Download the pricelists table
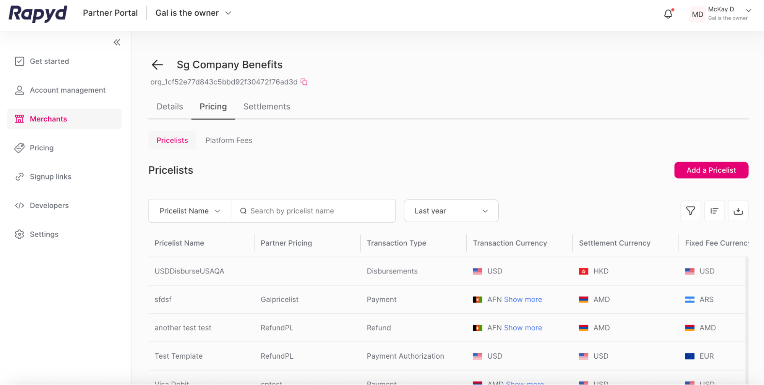Screen dimensions: 764x385 [x=738, y=210]
